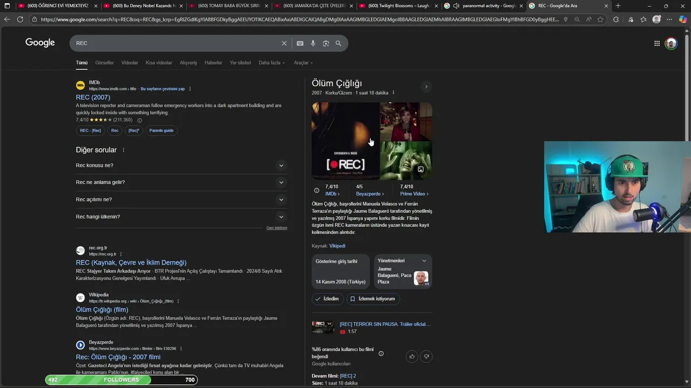Open the REC (2007) IMDb result
Screen dimensions: 691x388
(93, 98)
